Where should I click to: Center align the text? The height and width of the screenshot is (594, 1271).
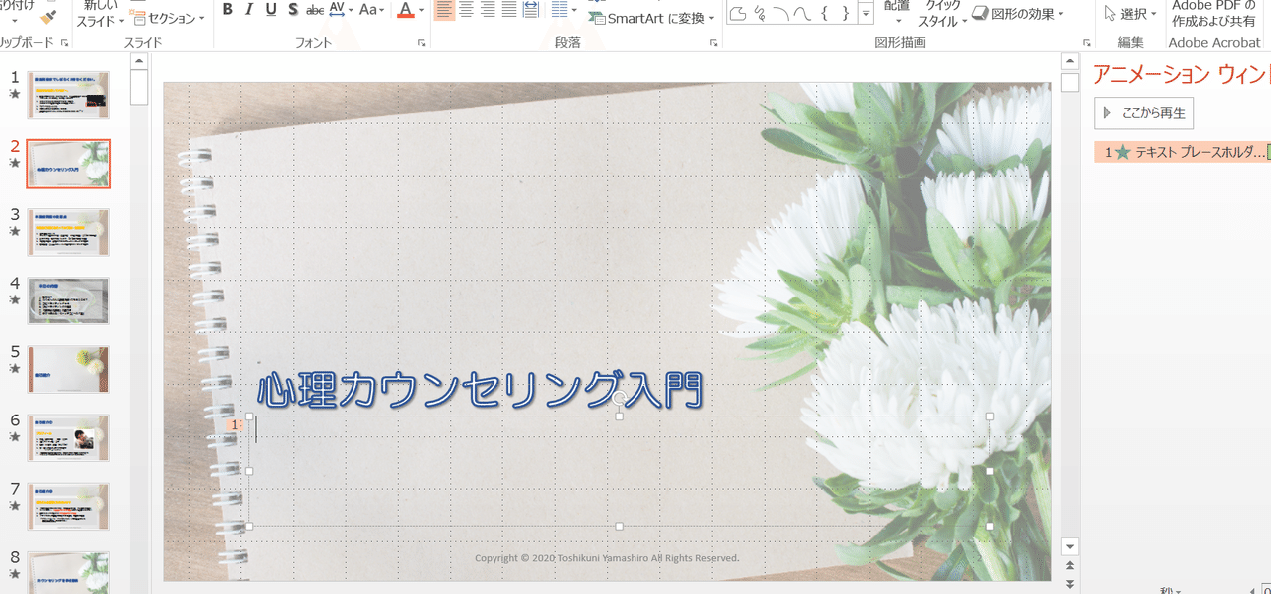[x=466, y=10]
